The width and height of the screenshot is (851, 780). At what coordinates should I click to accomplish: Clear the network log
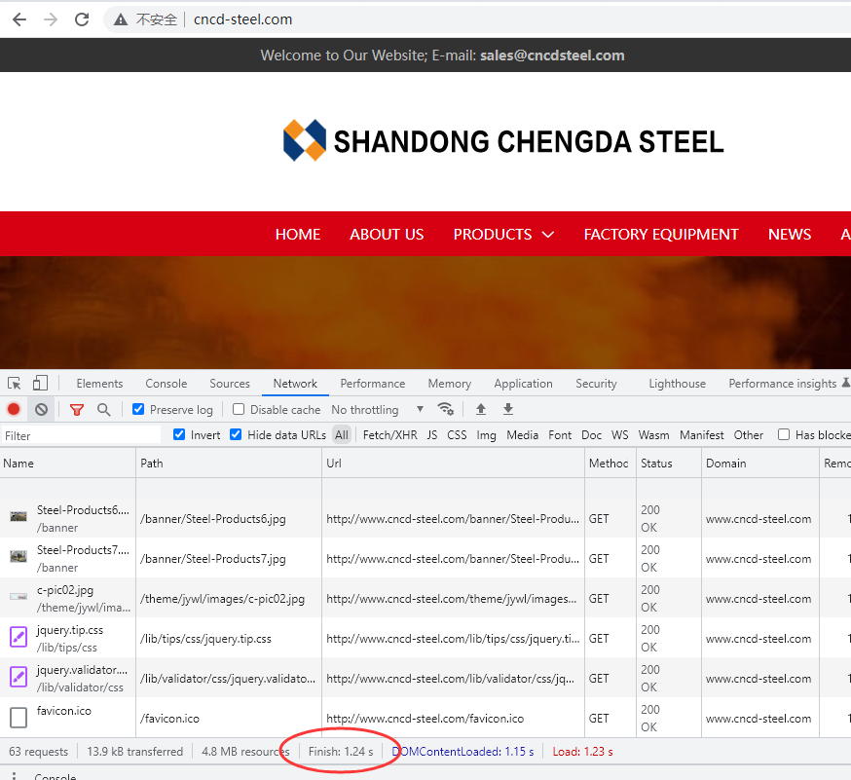pos(41,410)
